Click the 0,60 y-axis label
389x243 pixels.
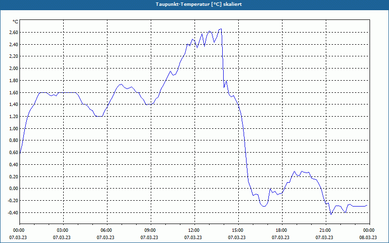(14, 153)
